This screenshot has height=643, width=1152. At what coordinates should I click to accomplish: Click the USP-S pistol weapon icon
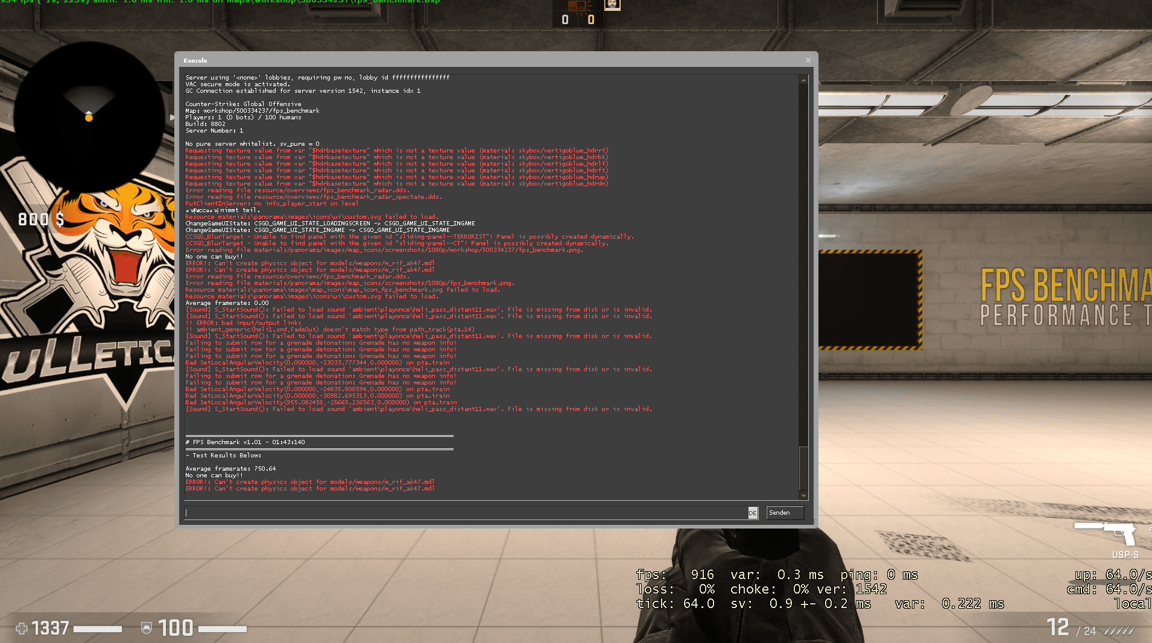1105,533
